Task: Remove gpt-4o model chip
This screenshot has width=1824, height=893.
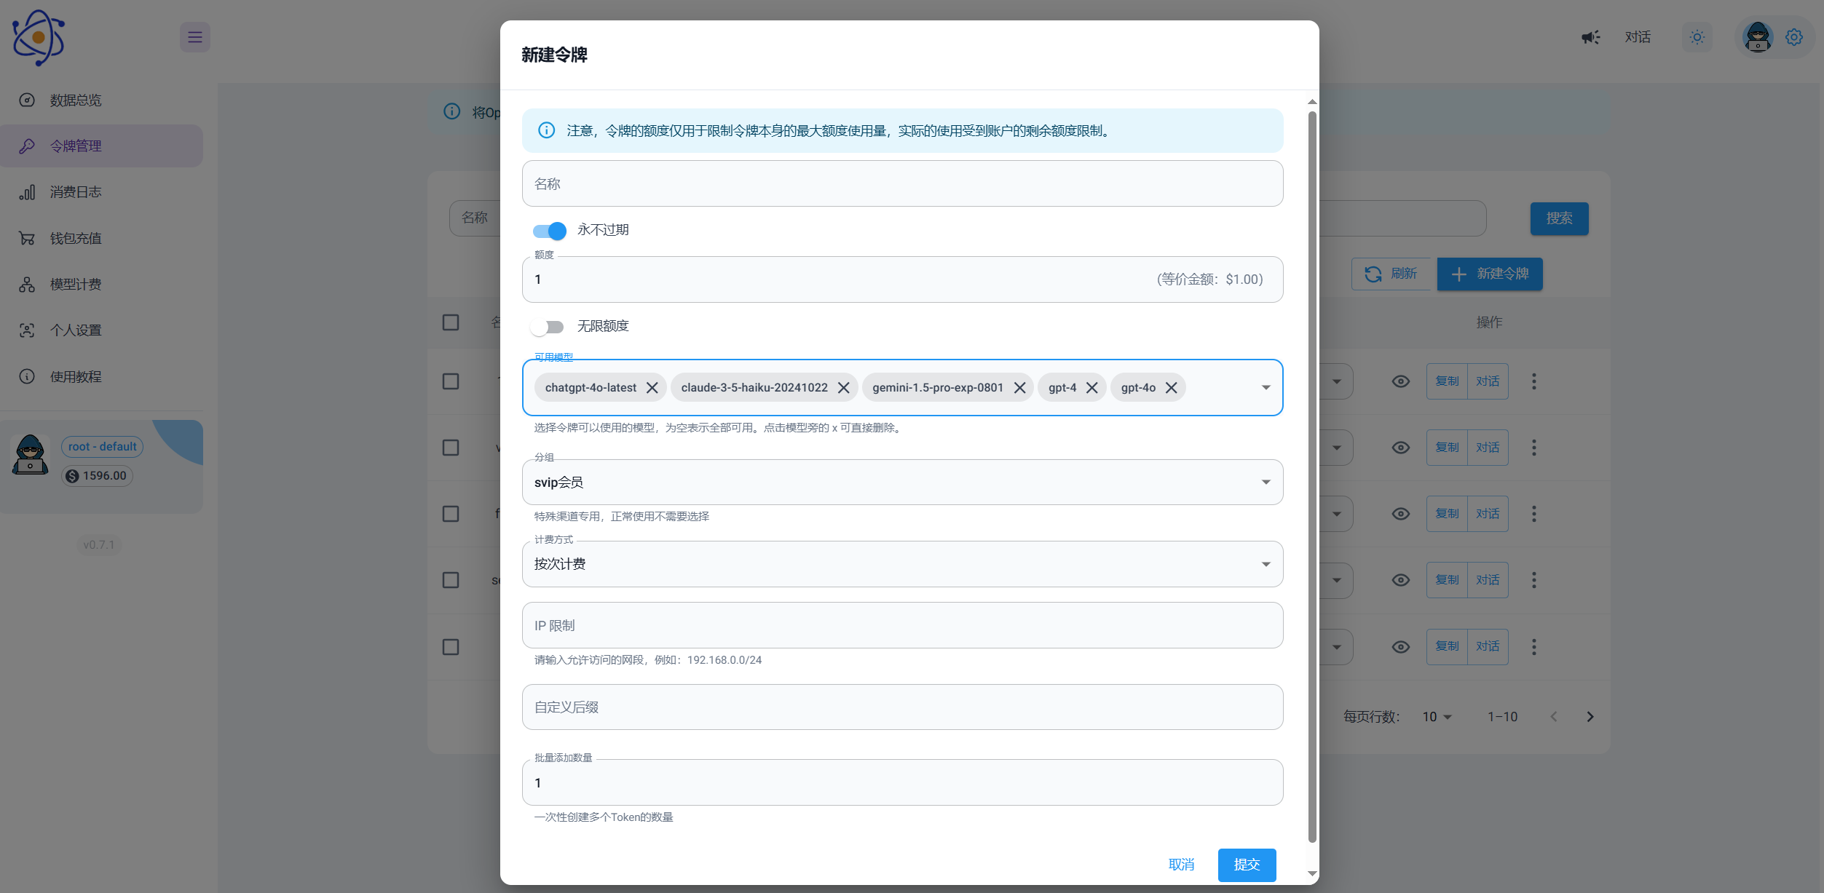Action: coord(1172,388)
